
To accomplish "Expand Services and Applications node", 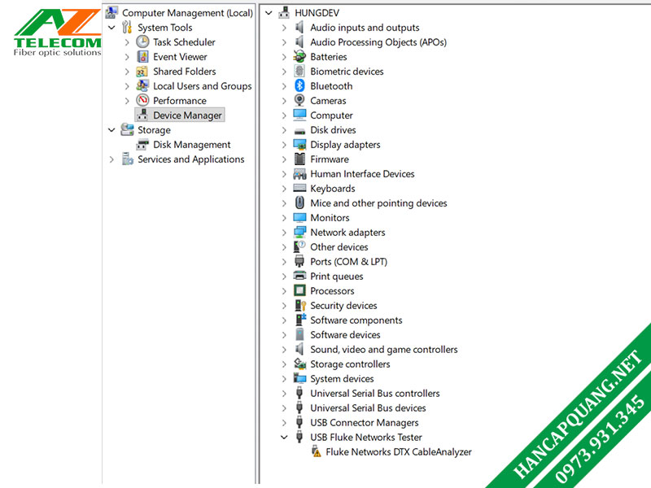I will tap(111, 159).
